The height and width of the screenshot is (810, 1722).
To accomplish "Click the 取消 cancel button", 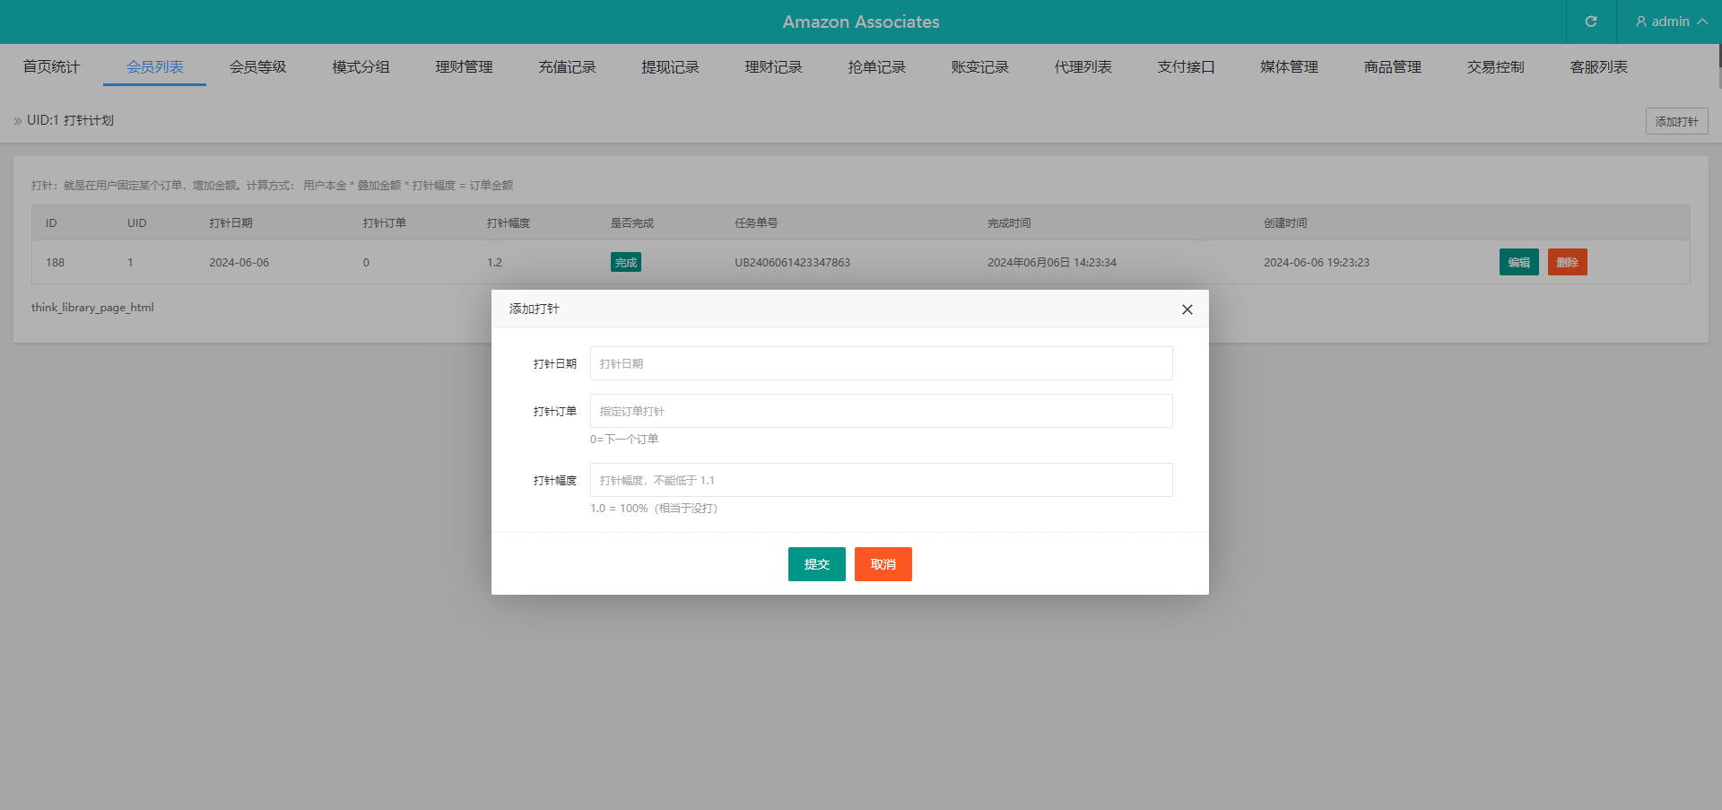I will pos(883,564).
